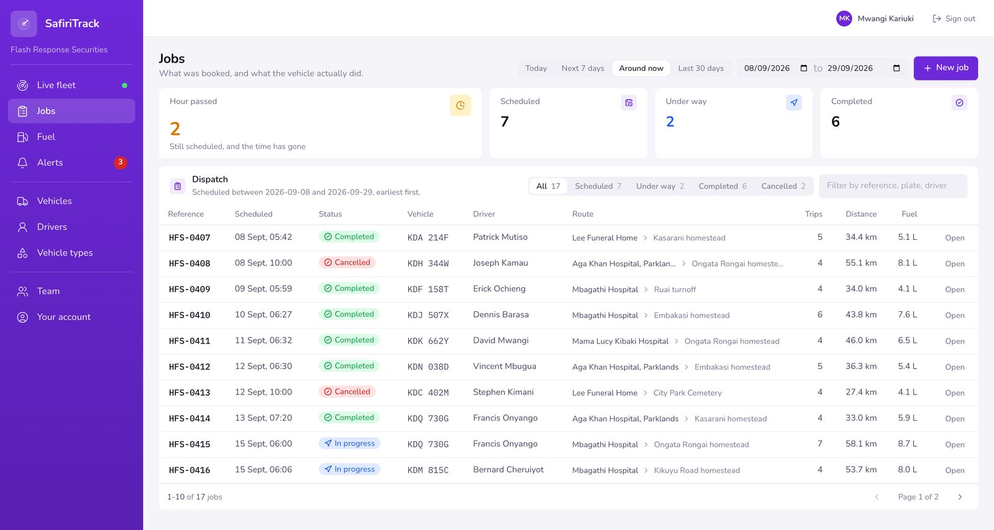This screenshot has height=530, width=994.
Task: Focus the filter by reference field
Action: [x=893, y=186]
